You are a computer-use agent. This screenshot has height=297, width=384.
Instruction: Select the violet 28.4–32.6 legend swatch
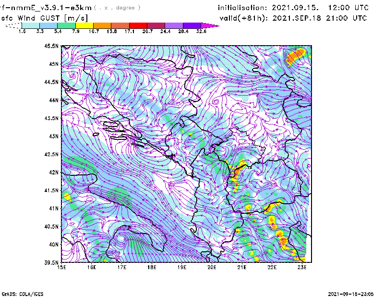(192, 25)
